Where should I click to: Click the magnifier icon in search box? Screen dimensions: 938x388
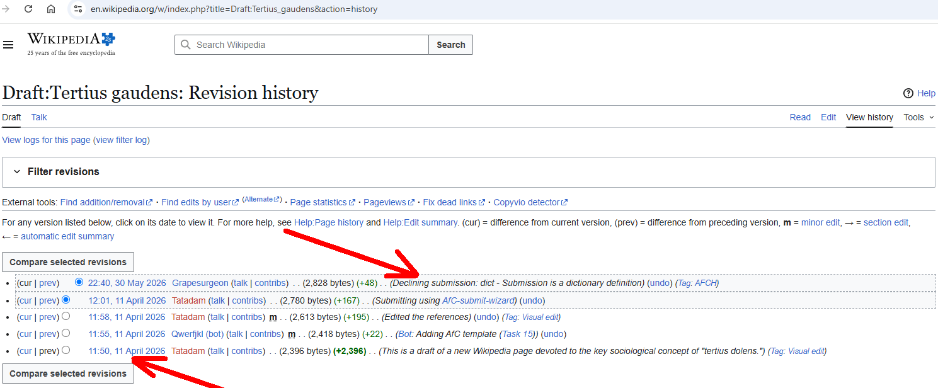[185, 45]
